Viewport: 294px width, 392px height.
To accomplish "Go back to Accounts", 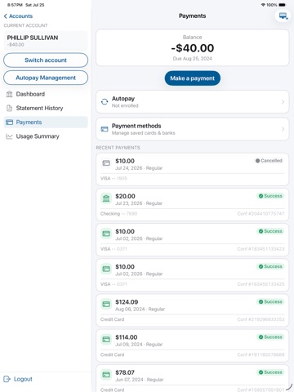I will point(18,16).
